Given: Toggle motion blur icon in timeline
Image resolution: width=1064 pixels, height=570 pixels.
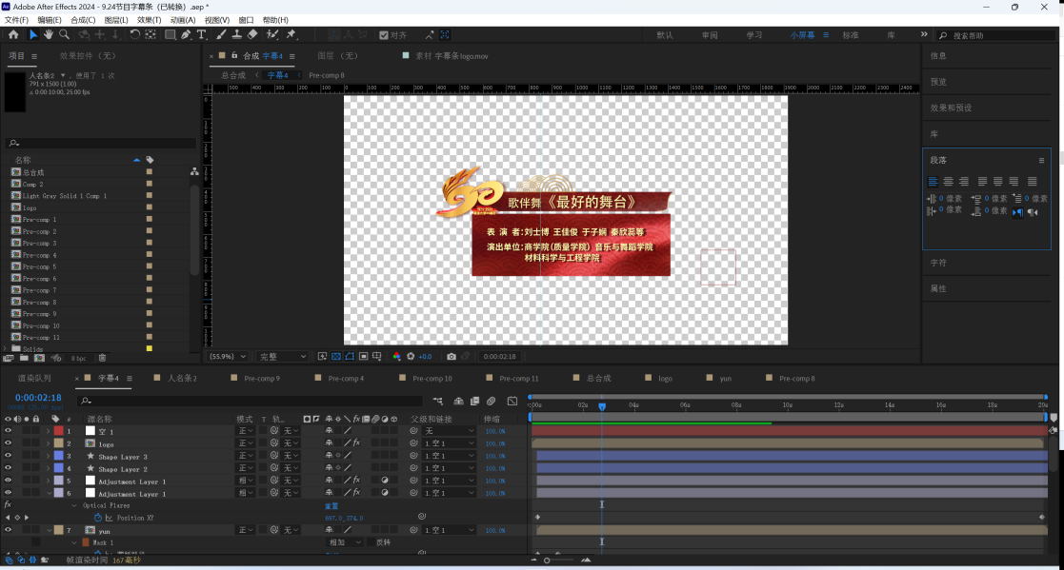Looking at the screenshot, I should tap(492, 402).
